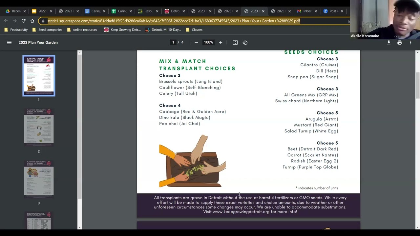This screenshot has width=420, height=236.
Task: Select page 1 thumbnail
Action: (x=39, y=76)
